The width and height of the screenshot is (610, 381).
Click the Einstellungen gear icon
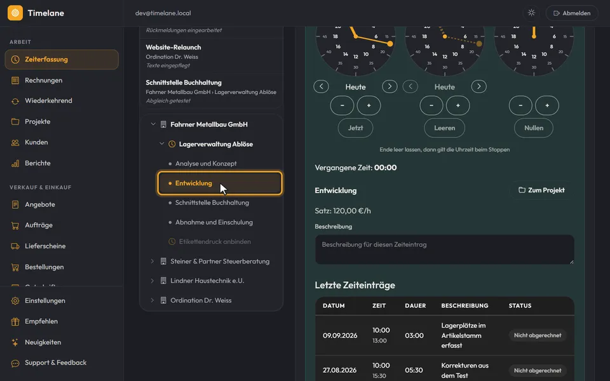15,301
